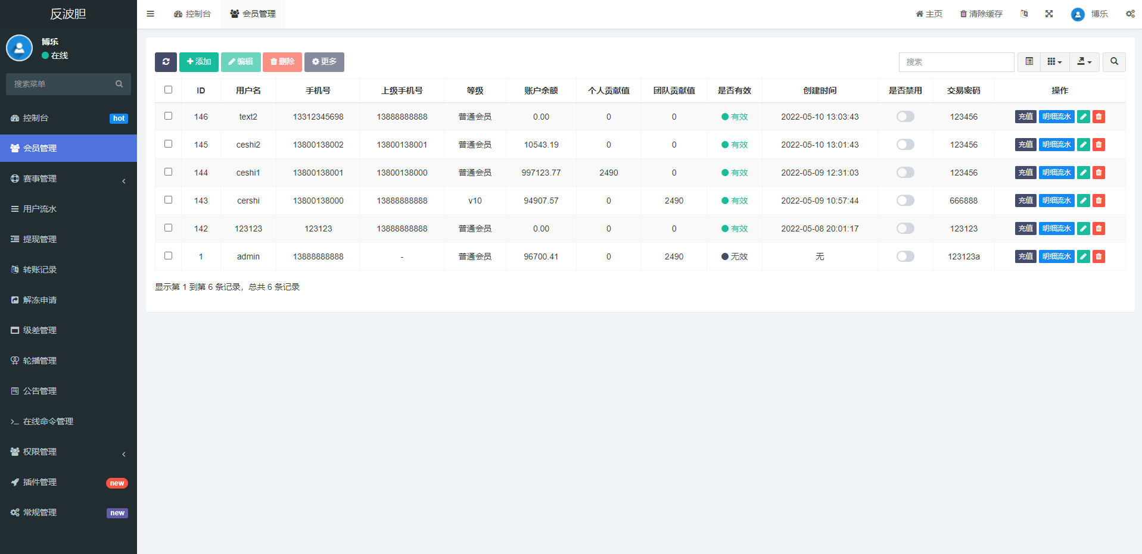Click the refresh icon above the member table
Image resolution: width=1142 pixels, height=554 pixels.
tap(166, 62)
